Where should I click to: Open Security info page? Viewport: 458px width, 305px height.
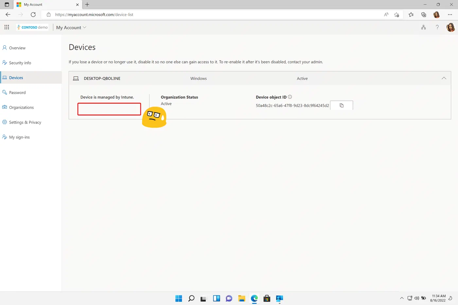31,63
